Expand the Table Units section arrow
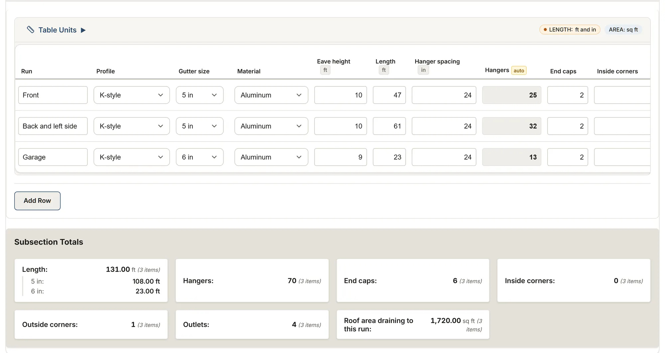Viewport: 665px width, 353px height. (83, 30)
